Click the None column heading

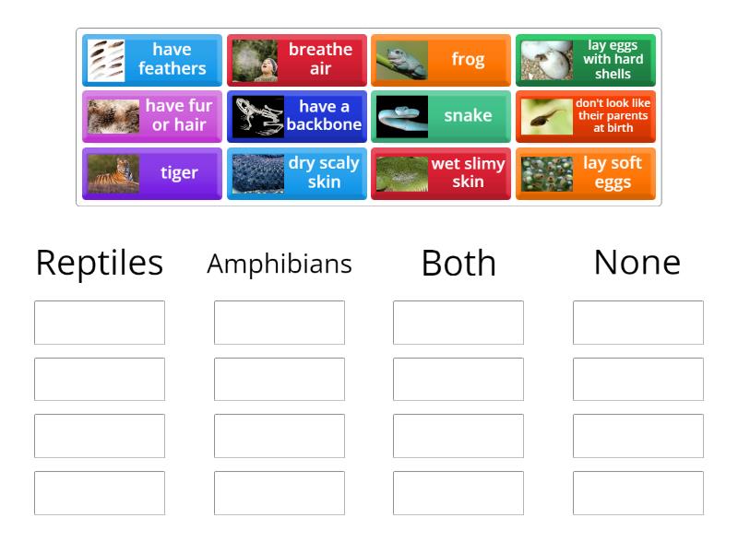coord(638,262)
